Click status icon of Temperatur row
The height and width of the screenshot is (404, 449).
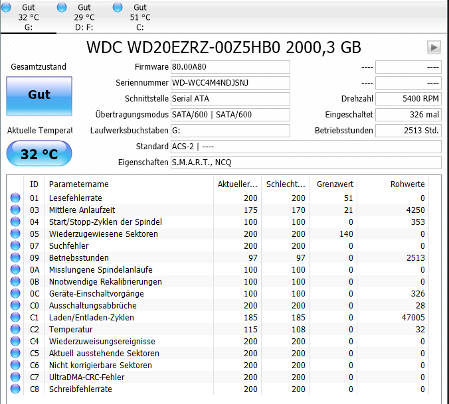(x=15, y=330)
